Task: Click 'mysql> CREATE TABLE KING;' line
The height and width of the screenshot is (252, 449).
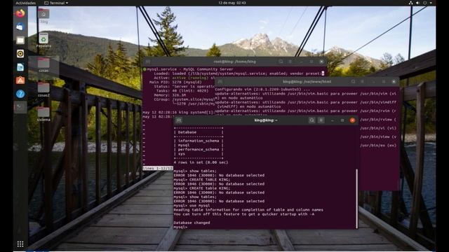Action: [x=201, y=180]
